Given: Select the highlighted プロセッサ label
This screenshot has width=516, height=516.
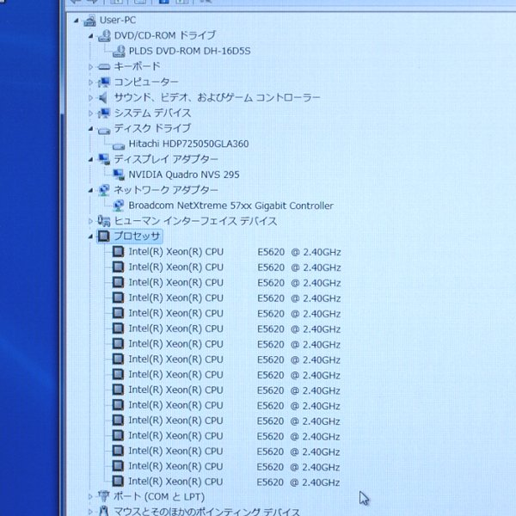Looking at the screenshot, I should coord(137,236).
